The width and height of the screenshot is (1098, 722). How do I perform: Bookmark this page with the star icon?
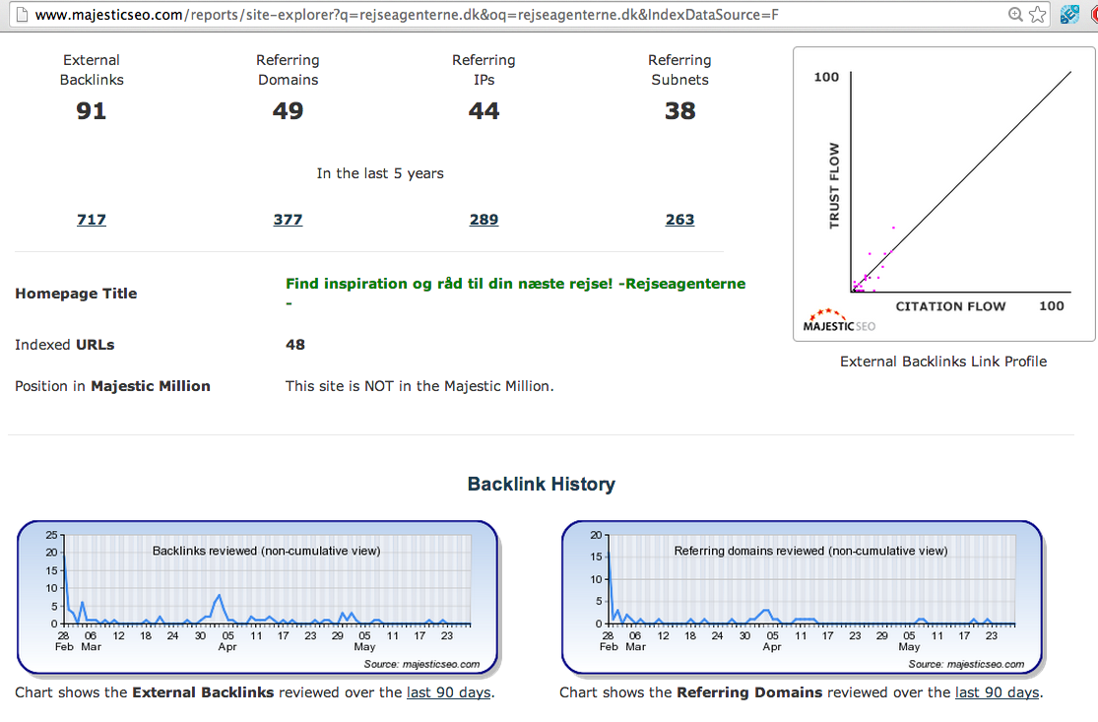[1038, 14]
